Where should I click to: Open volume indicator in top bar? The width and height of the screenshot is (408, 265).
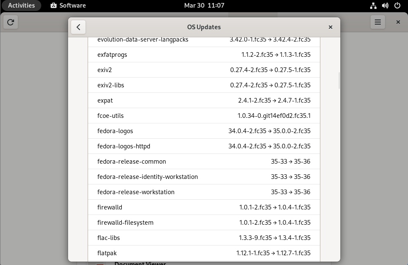coord(385,6)
